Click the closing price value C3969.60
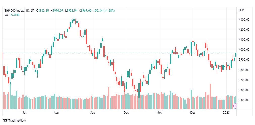This screenshot has width=255, height=125. pyautogui.click(x=85, y=11)
